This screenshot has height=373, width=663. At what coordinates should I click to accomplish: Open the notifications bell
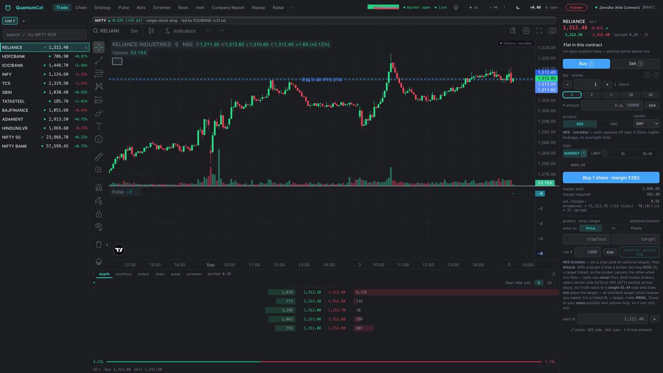point(456,7)
